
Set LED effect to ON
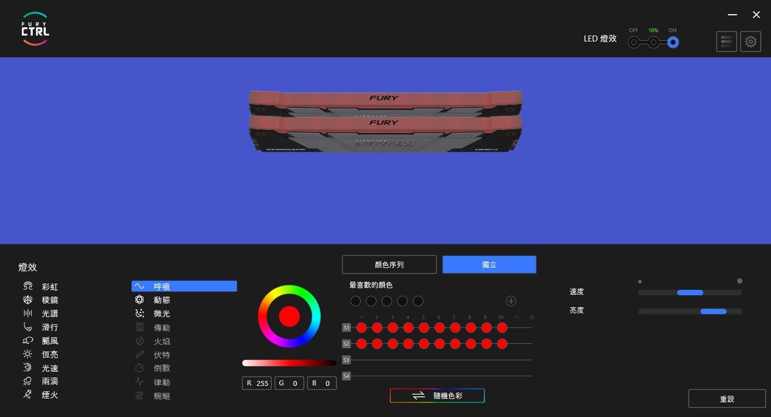click(x=673, y=42)
